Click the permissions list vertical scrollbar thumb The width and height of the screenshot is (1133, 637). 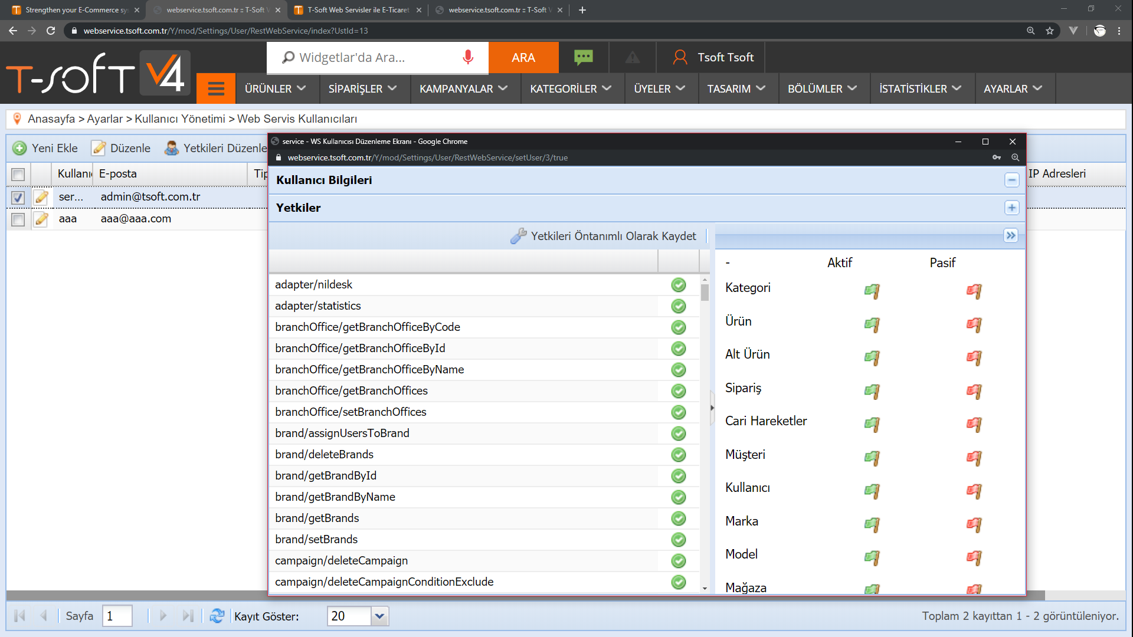click(x=705, y=293)
